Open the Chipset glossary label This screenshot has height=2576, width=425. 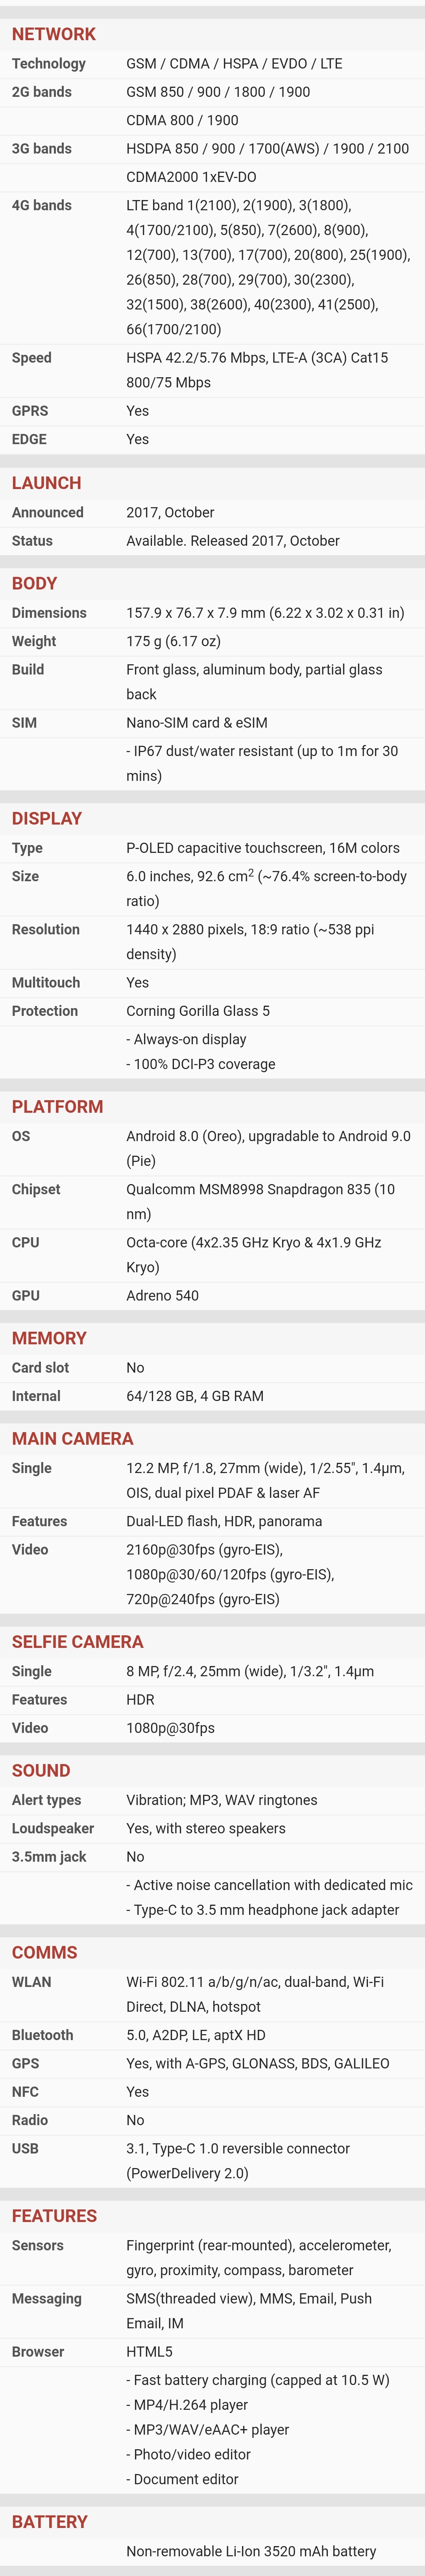tap(36, 1189)
